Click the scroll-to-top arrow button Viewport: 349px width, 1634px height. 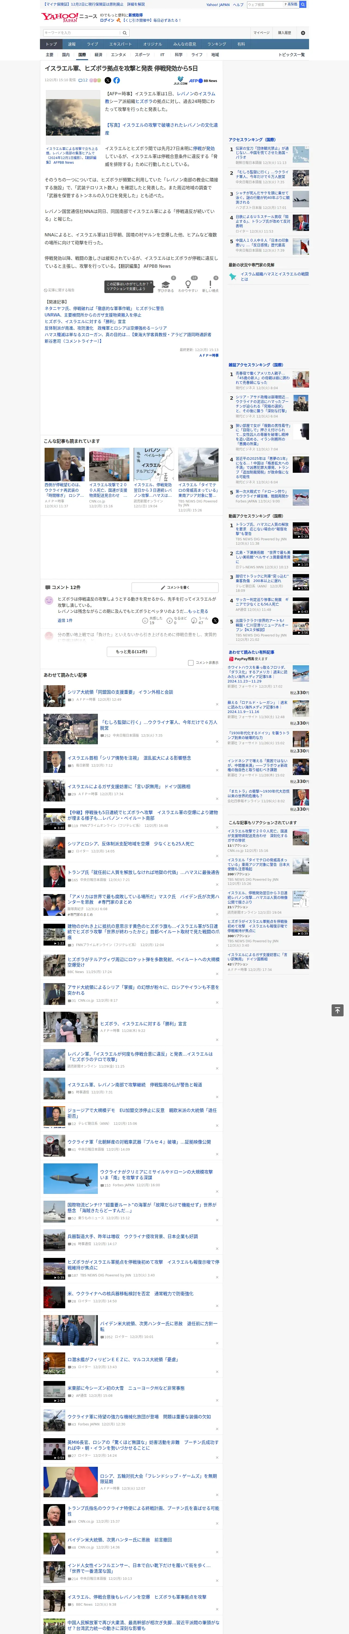tap(338, 1010)
